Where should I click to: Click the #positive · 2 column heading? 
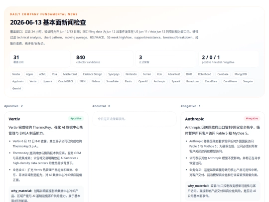(x=13, y=106)
